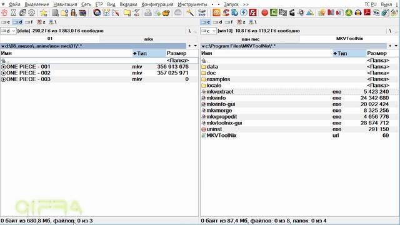The height and width of the screenshot is (225, 400).
Task: Click the red paw icon in toolbar
Action: pos(4,12)
